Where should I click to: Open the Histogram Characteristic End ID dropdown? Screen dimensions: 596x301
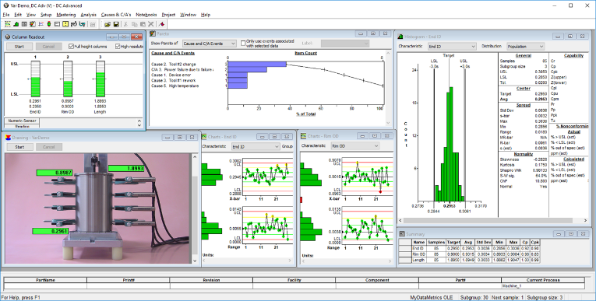452,47
